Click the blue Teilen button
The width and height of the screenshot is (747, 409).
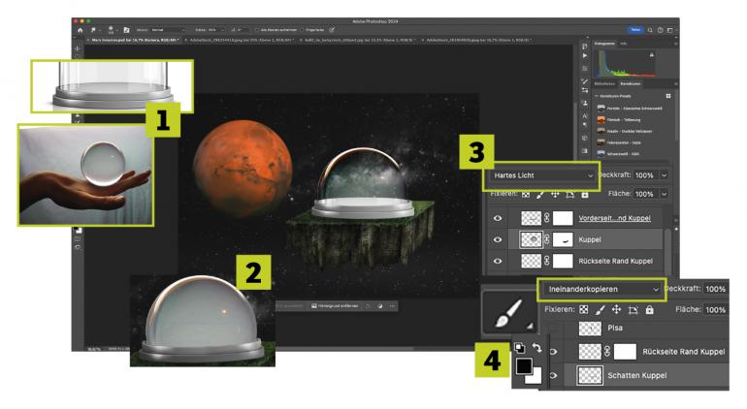(x=635, y=30)
